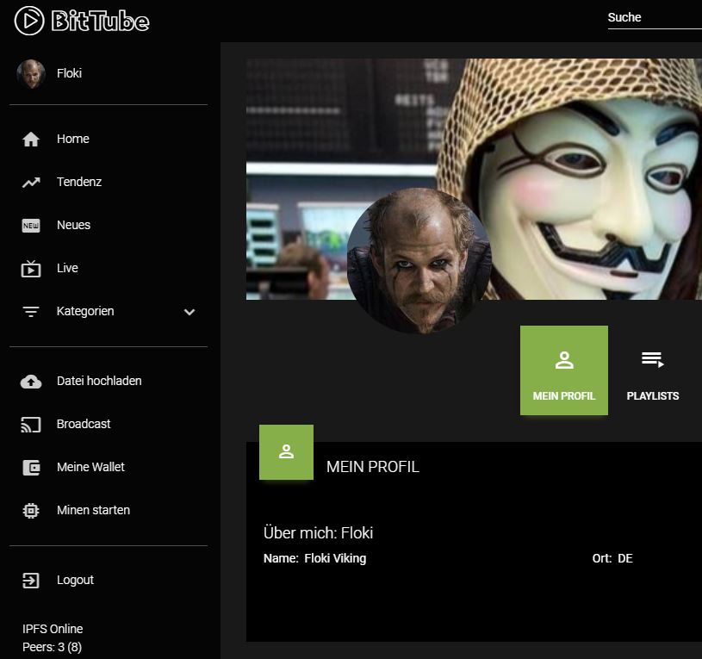Click the Neues NEW badge icon
This screenshot has width=702, height=659.
coord(31,225)
